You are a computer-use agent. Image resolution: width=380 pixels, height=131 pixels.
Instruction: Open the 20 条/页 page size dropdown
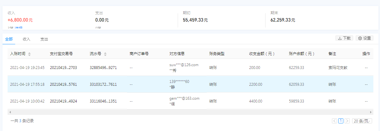coord(362,121)
